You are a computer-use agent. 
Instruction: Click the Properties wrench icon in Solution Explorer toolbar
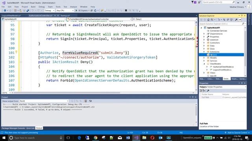click(x=236, y=20)
